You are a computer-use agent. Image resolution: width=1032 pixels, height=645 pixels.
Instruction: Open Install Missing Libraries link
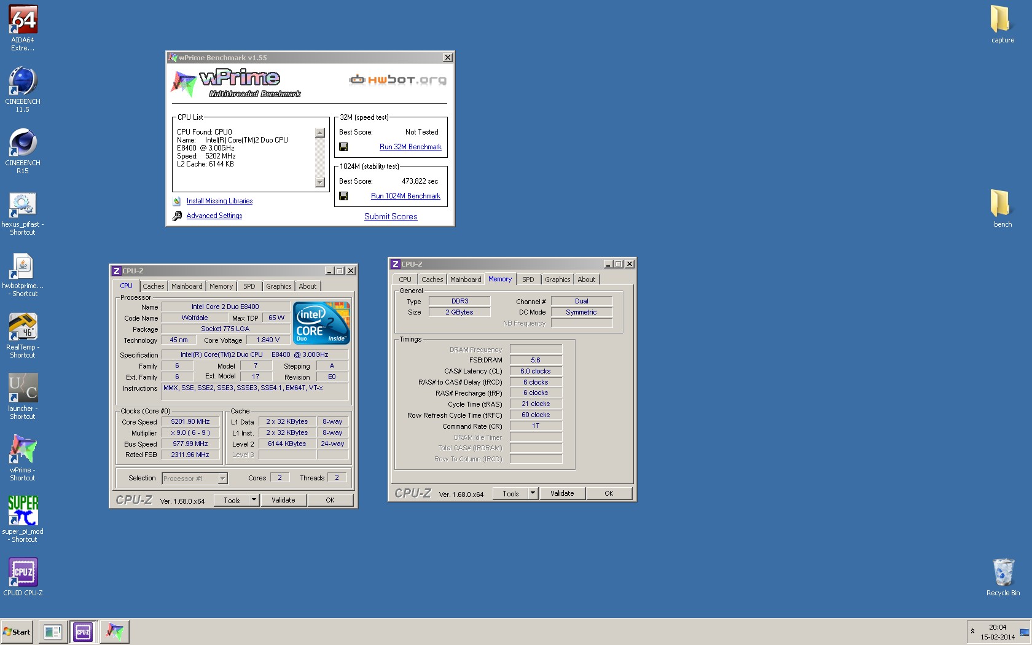point(219,201)
